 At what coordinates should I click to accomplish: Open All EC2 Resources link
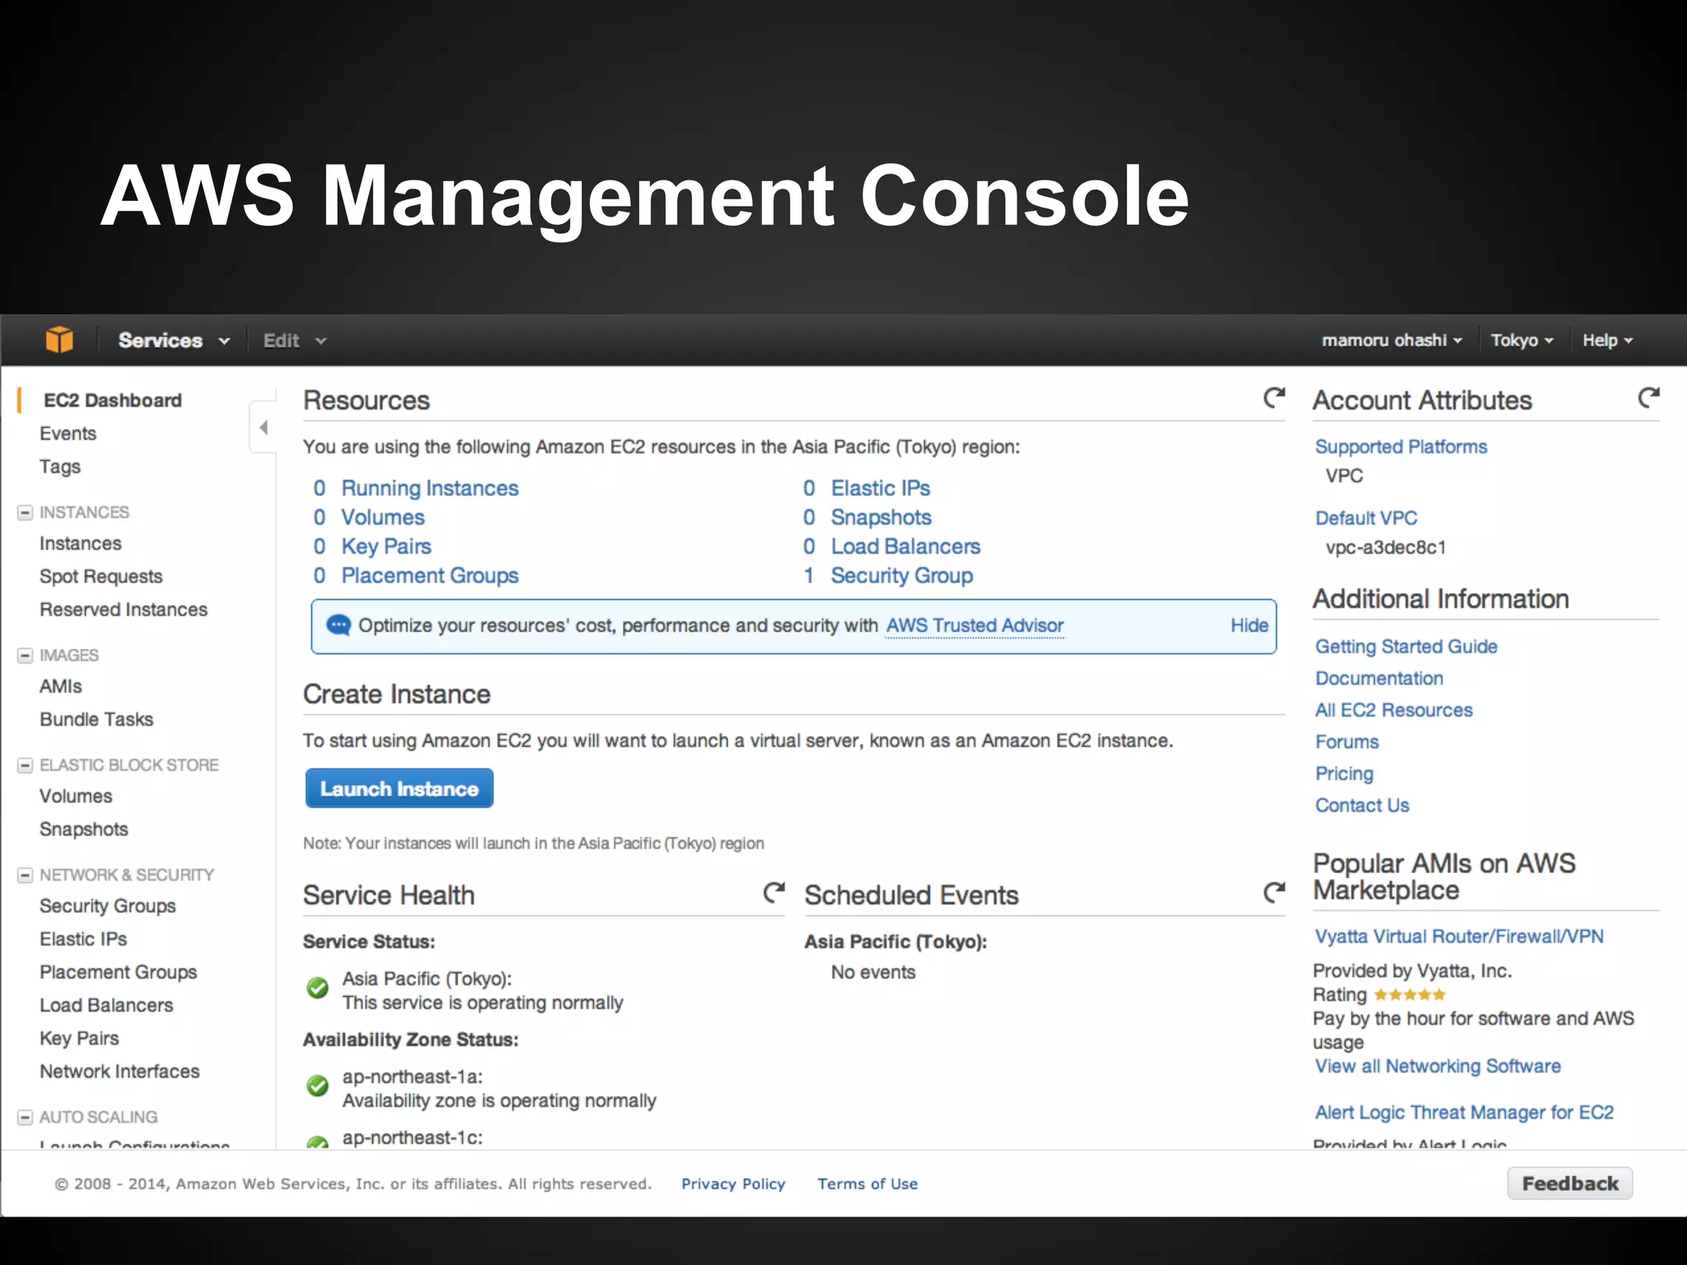coord(1394,710)
